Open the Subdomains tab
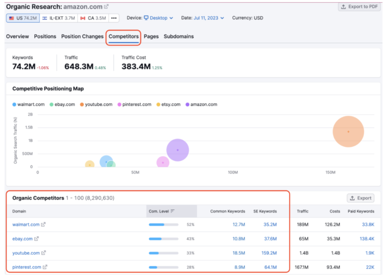The height and width of the screenshot is (279, 392). tap(179, 36)
